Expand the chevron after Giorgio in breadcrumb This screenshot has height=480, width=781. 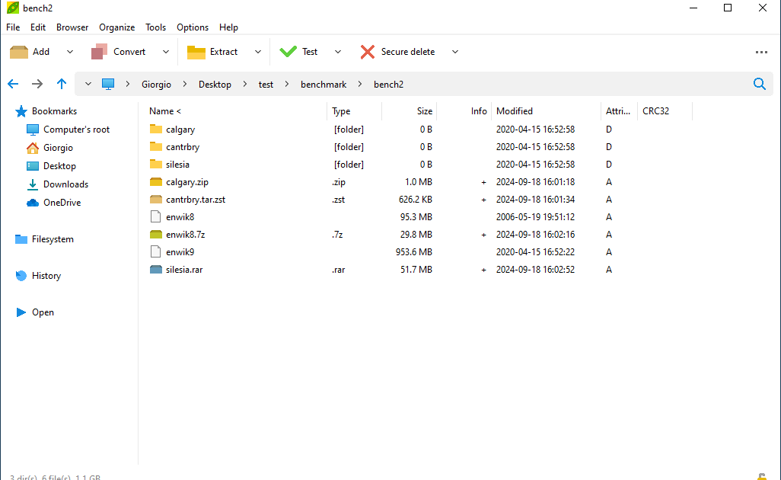pyautogui.click(x=185, y=85)
